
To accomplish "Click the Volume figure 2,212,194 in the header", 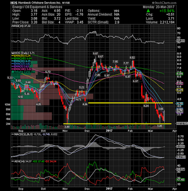I will click(167, 22).
